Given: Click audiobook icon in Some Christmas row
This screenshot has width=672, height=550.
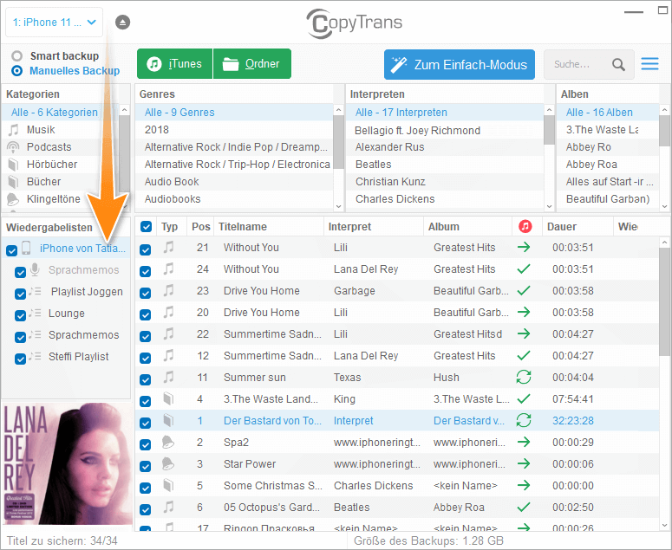Looking at the screenshot, I should coord(168,485).
